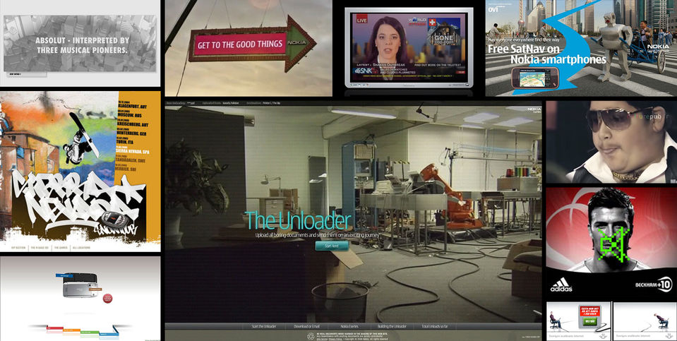Viewport: 677px width, 341px height.
Task: Click the Nokia logo in the Unloader header
Action: coord(534,109)
